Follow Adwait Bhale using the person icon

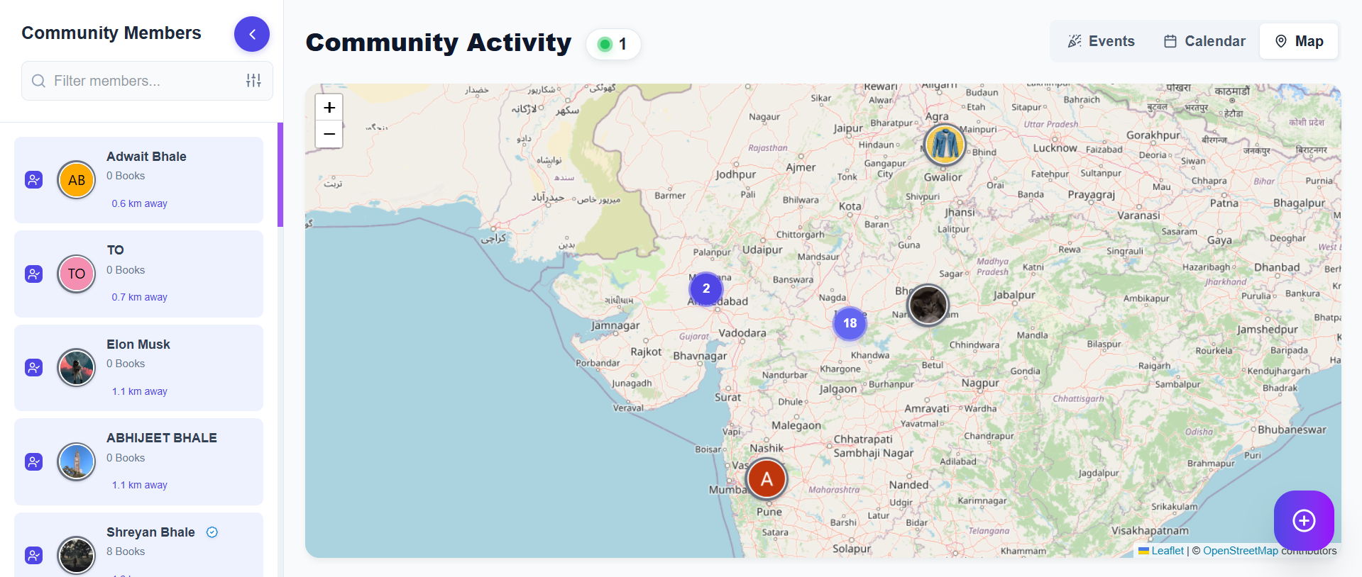[34, 180]
